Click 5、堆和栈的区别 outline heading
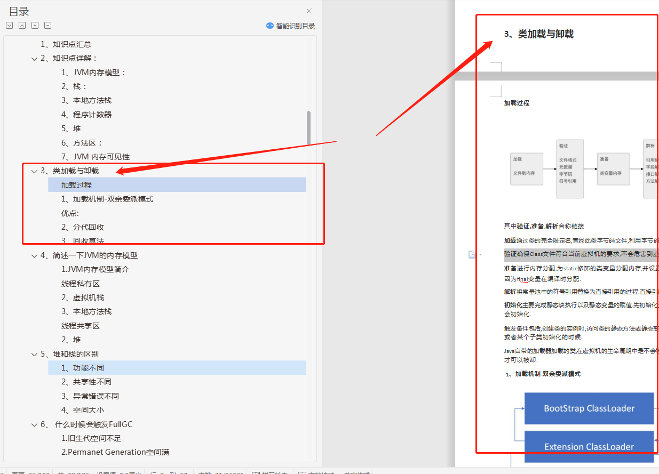This screenshot has height=474, width=659. click(69, 354)
